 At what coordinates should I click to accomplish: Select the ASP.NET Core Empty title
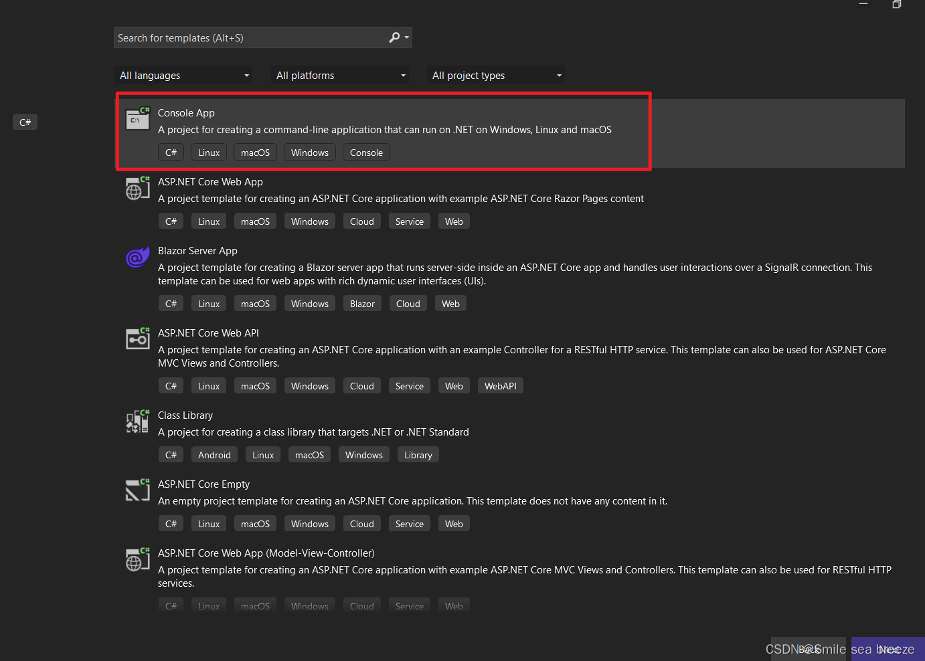(x=203, y=484)
